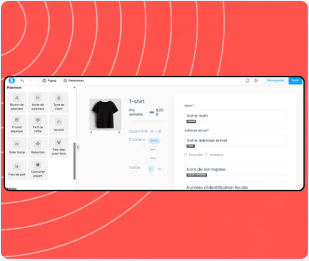Click the Votre nom field

[x=235, y=116]
